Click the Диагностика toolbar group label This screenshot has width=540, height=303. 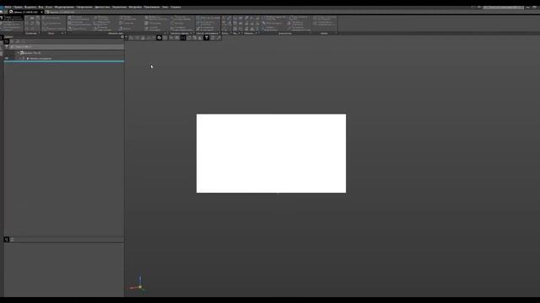[285, 34]
